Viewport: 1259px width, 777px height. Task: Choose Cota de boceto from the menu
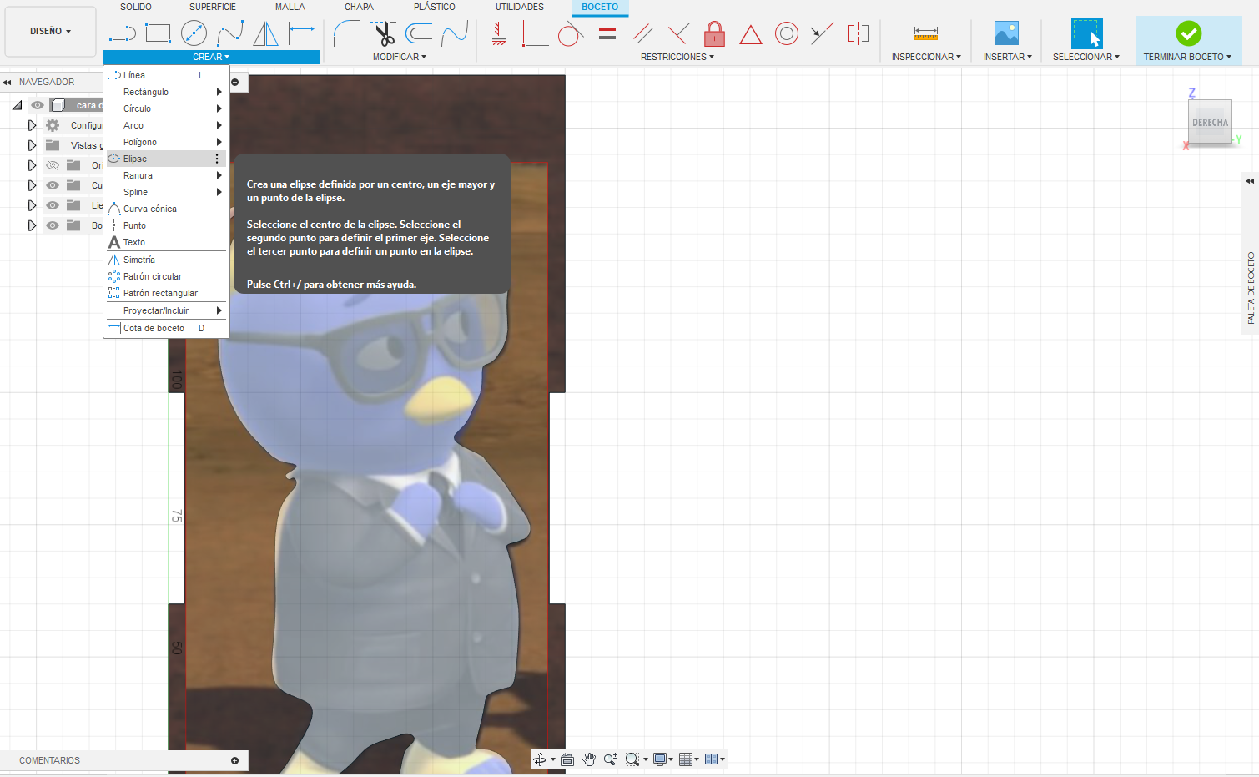tap(166, 328)
